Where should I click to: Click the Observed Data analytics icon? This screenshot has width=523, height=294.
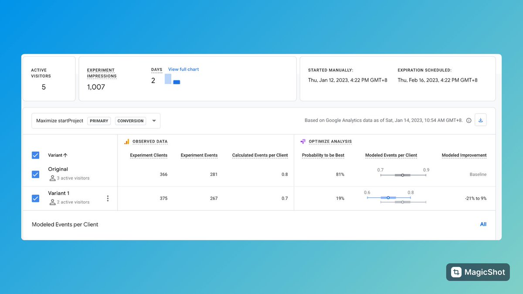[x=127, y=142]
